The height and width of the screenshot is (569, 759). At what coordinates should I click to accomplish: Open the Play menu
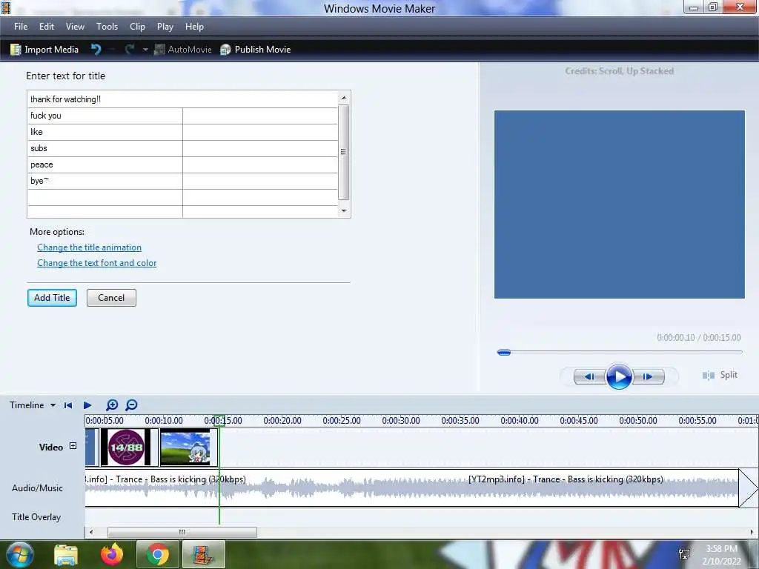click(165, 27)
